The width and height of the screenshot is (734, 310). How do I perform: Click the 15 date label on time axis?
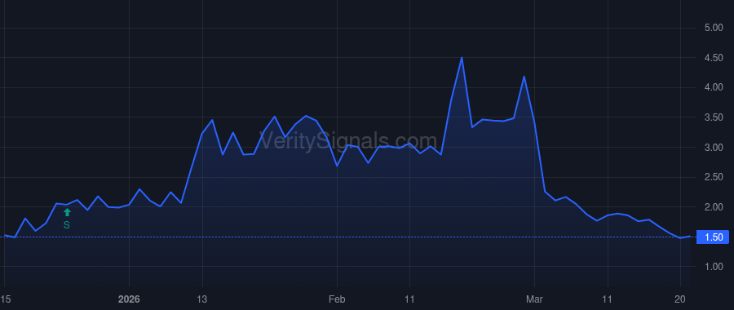(5, 299)
